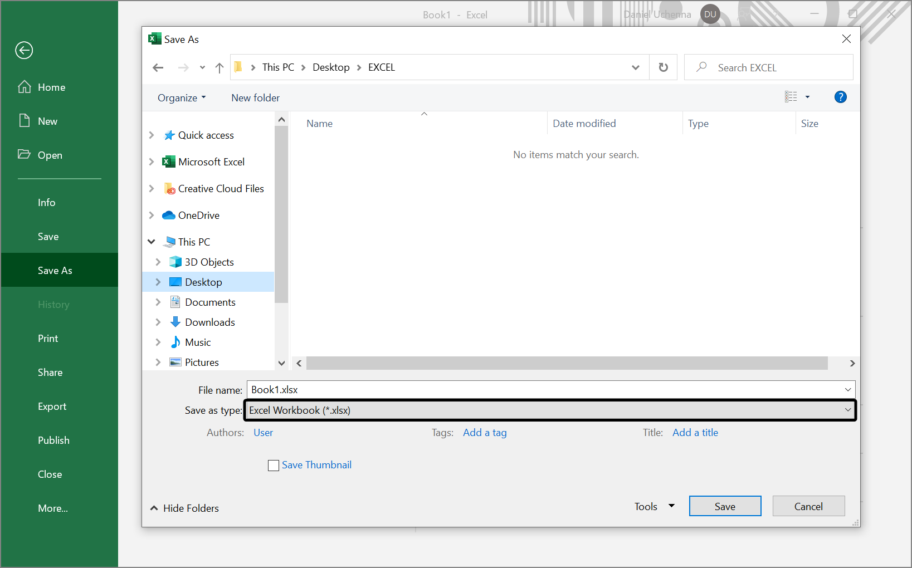Click the Creative Cloud Files icon
The width and height of the screenshot is (912, 568).
point(169,188)
